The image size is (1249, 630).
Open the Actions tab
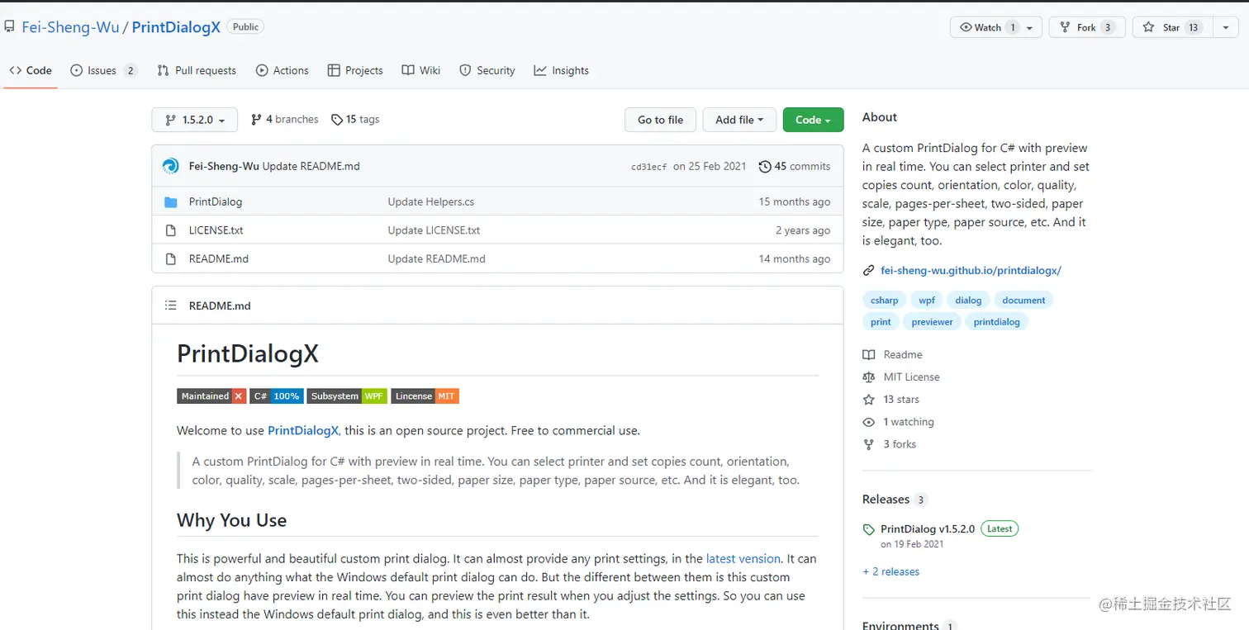(x=283, y=70)
